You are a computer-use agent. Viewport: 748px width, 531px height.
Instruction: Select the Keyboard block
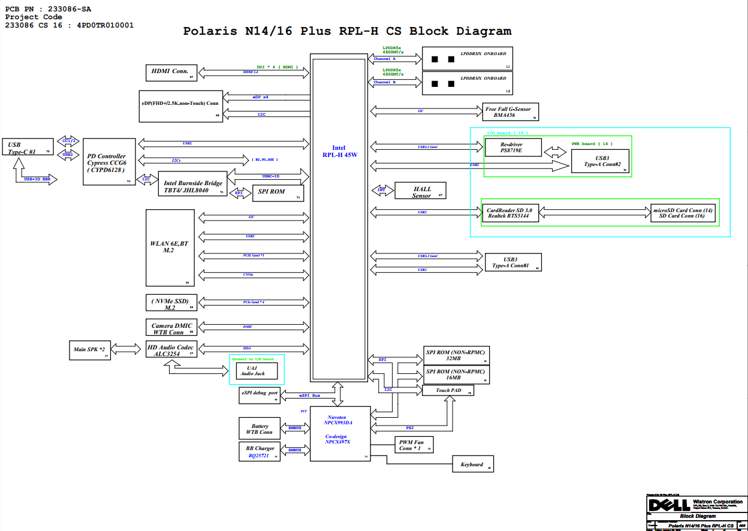click(473, 464)
